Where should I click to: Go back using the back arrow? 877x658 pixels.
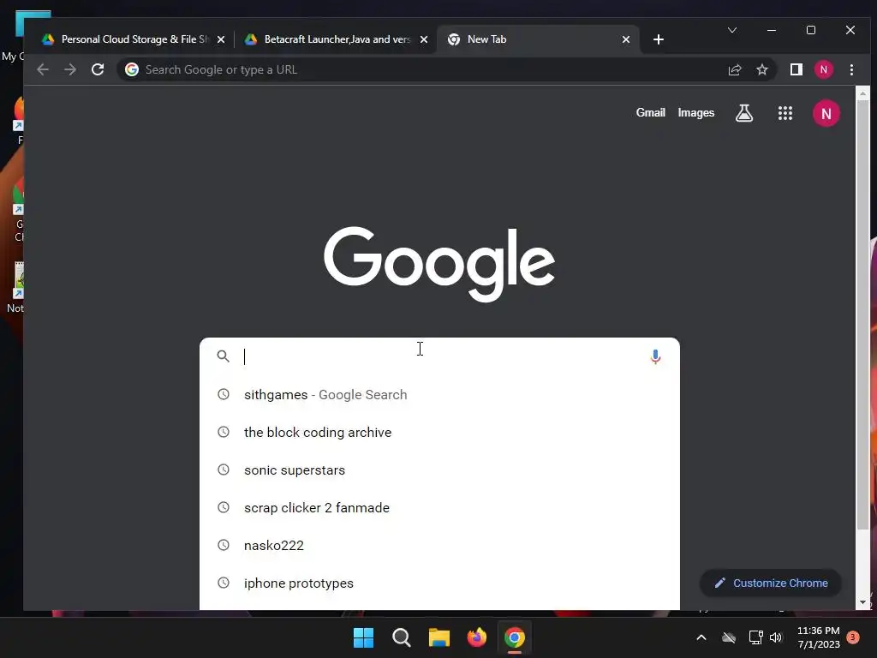[x=43, y=69]
